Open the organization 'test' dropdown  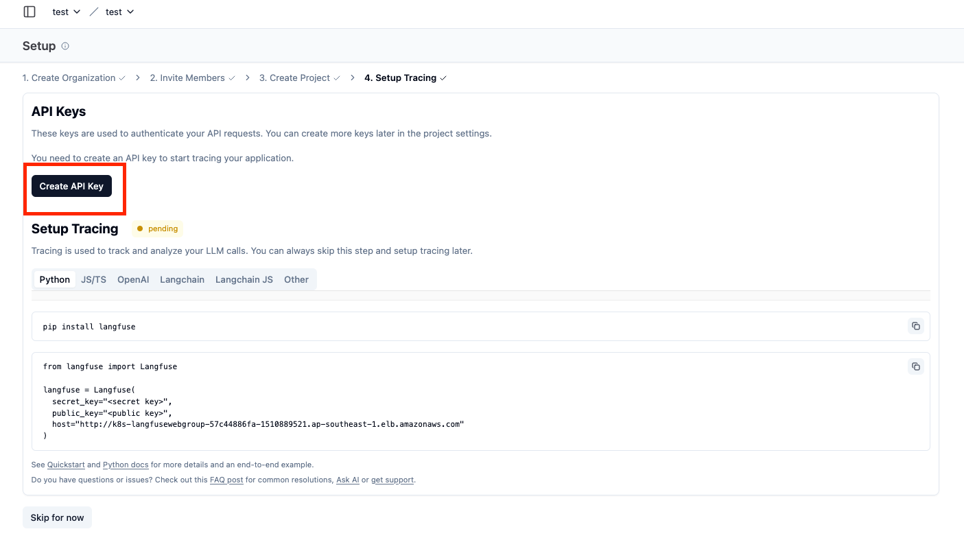67,12
